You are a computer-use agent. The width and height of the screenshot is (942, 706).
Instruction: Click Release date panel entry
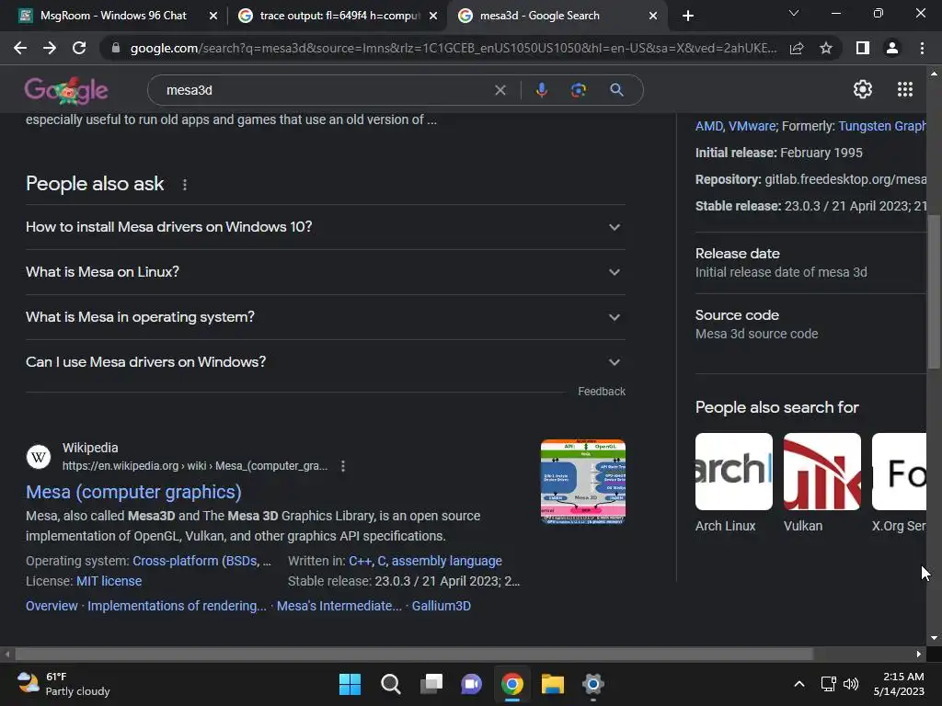[x=810, y=262]
